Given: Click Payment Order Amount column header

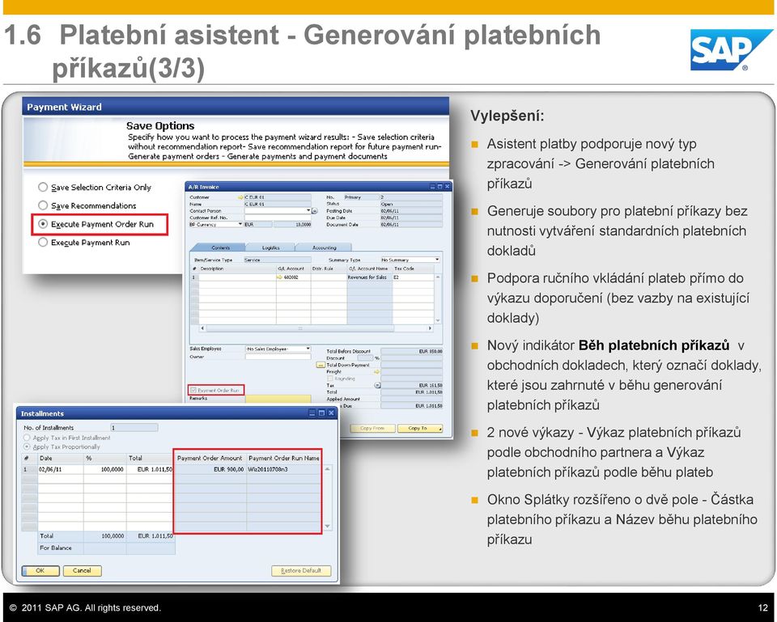Looking at the screenshot, I should (210, 458).
